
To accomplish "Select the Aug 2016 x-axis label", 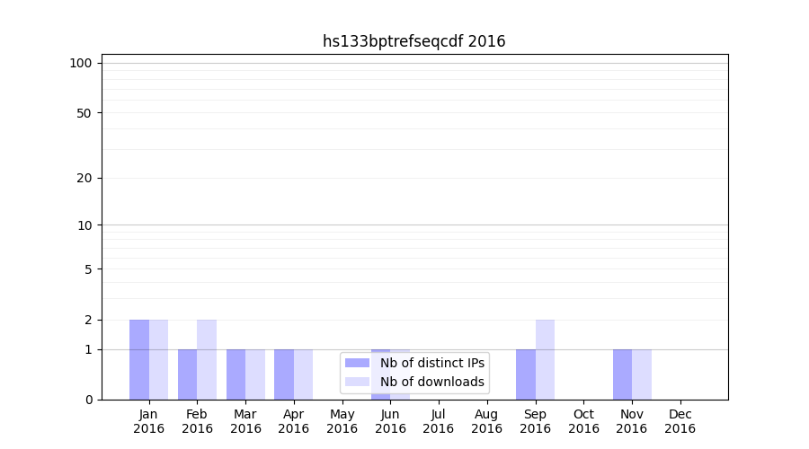I will pos(486,421).
